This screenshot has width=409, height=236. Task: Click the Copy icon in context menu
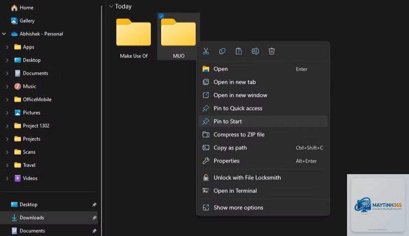[x=222, y=51]
